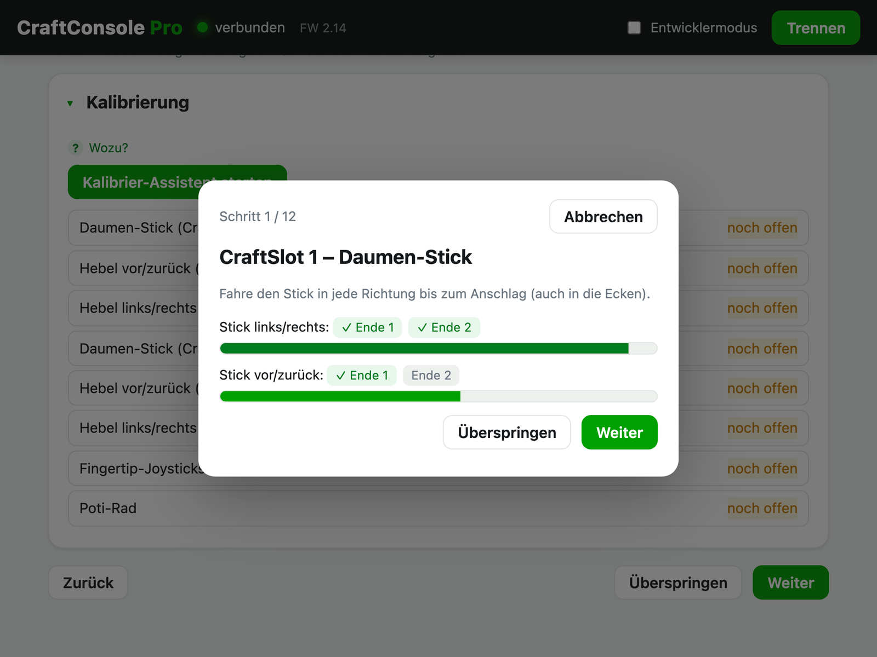
Task: Click Ende 2 chip for links/rechts
Action: click(444, 327)
